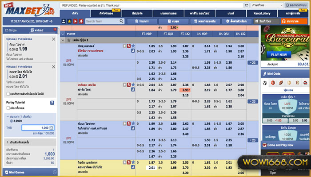Viewport: 311px width, 177px height.
Task: Open the language dropdown in top bar
Action: pyautogui.click(x=261, y=4)
